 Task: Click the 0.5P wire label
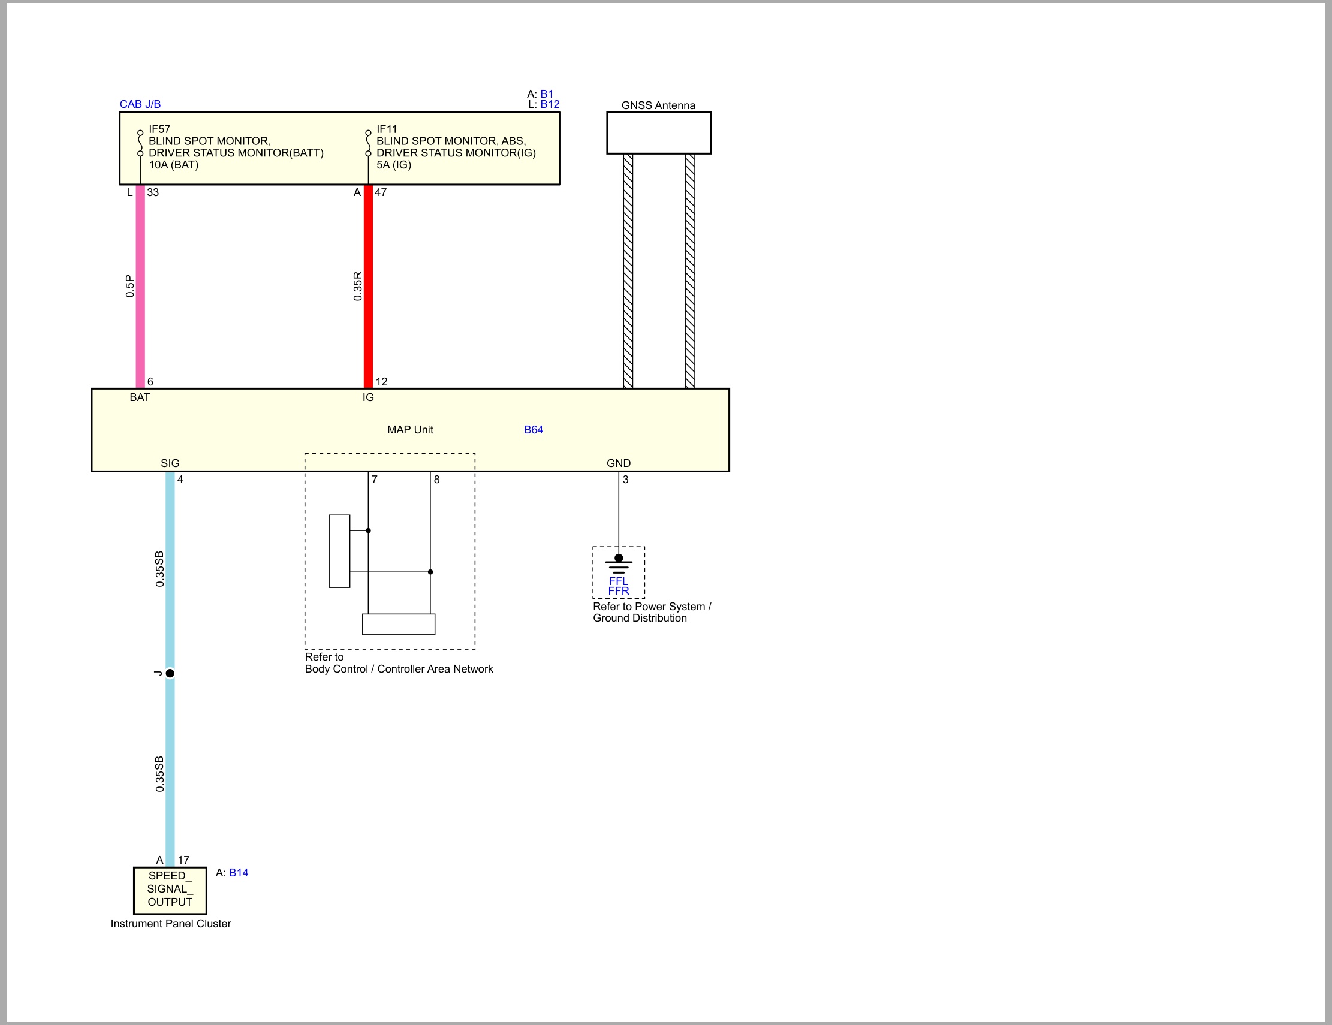[130, 287]
